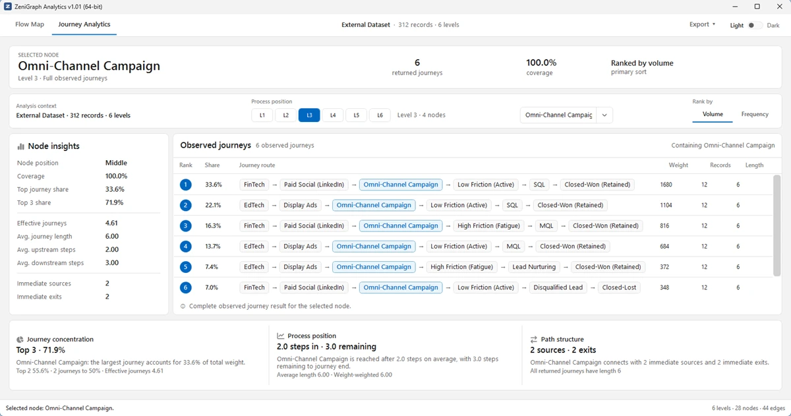Viewport: 791px width, 416px height.
Task: Select level L6 process position
Action: coord(380,115)
